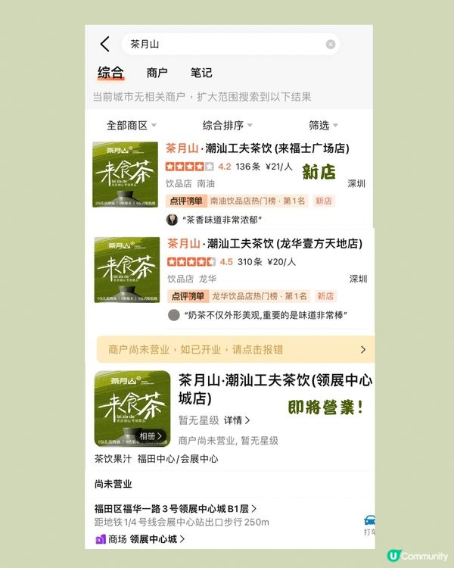Image resolution: width=454 pixels, height=568 pixels.
Task: Tap the reviewer avatar next to 茶香味道非常浓郁
Action: point(172,220)
